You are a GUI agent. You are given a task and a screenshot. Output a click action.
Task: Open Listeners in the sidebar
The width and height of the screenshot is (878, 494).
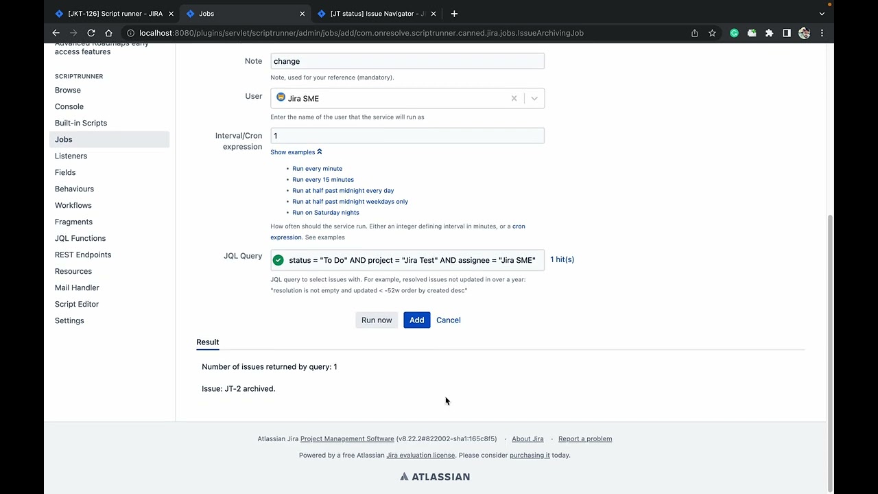71,156
